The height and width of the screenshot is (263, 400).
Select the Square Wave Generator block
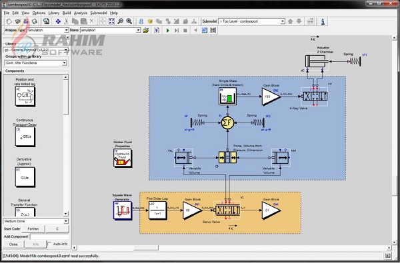[123, 210]
